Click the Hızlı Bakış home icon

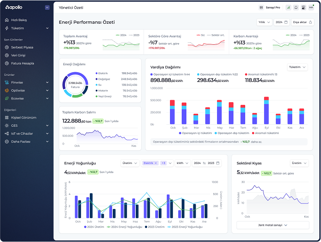pos(7,20)
